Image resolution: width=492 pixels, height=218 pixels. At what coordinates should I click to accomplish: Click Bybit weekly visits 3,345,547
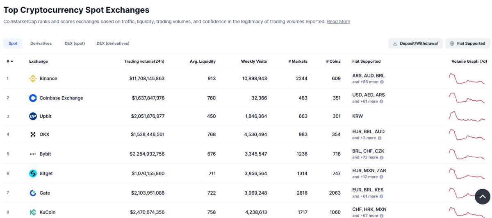coord(255,154)
